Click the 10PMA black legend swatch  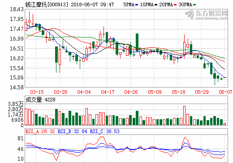(156, 5)
